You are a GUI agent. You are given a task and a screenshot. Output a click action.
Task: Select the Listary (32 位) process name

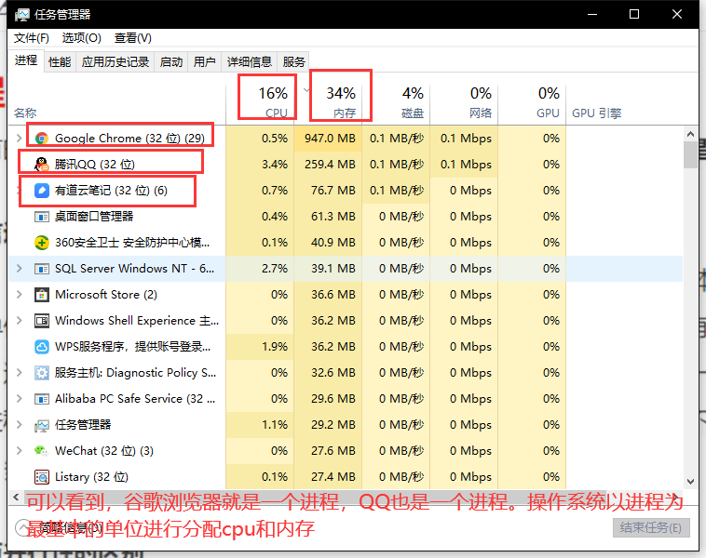pos(91,476)
